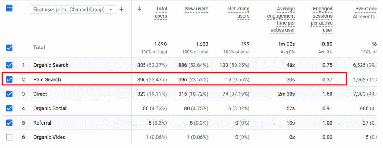The width and height of the screenshot is (383, 148).
Task: Click the 0.91 engaged sessions cell
Action: click(x=328, y=108)
